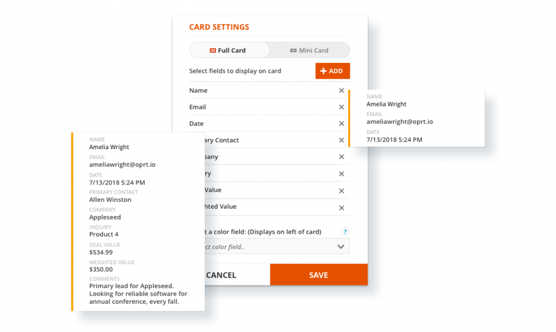Remove the Primary Contact field X icon

pyautogui.click(x=342, y=141)
